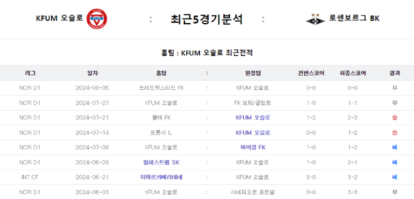Click the highlighted 'KFUM 오슬로' in 2024-07-14 row
Viewport: 414px width, 199px height.
click(253, 133)
